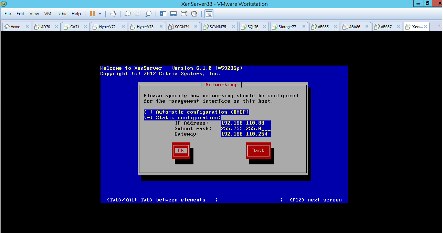Take a snapshot of this VM

pos(127,14)
